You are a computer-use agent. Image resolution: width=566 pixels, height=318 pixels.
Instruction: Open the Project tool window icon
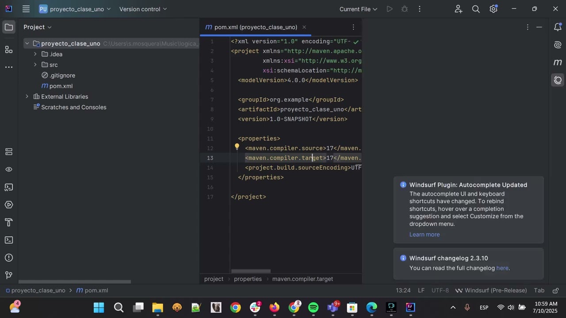pyautogui.click(x=9, y=27)
